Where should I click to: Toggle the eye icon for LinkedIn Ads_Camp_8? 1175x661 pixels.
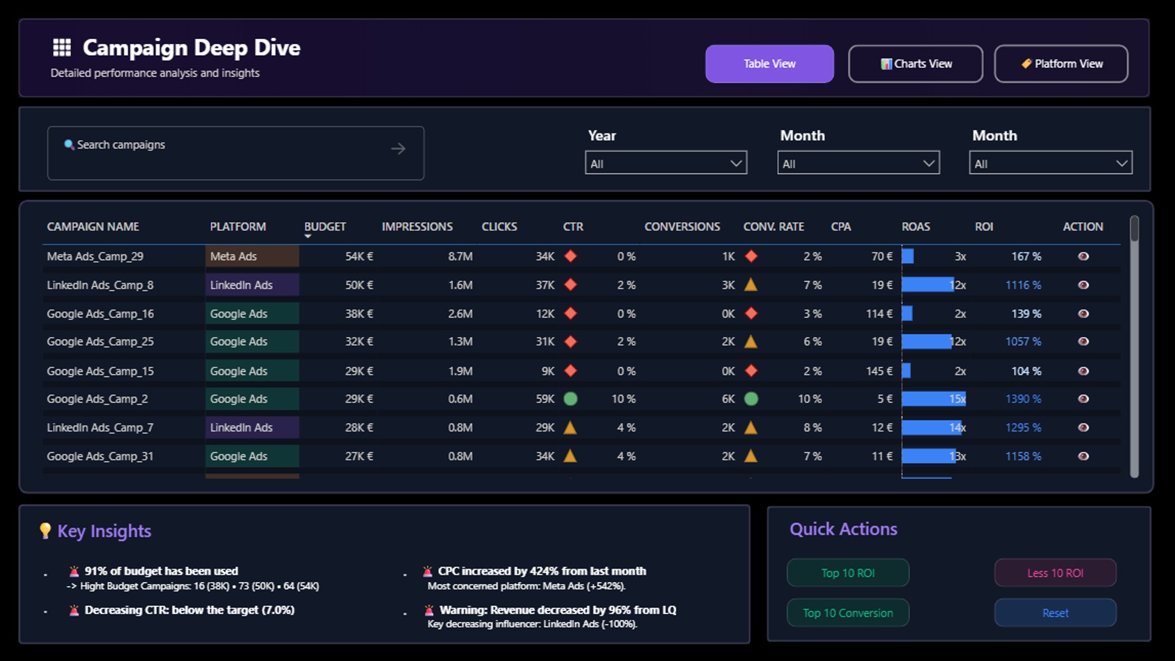coord(1083,285)
